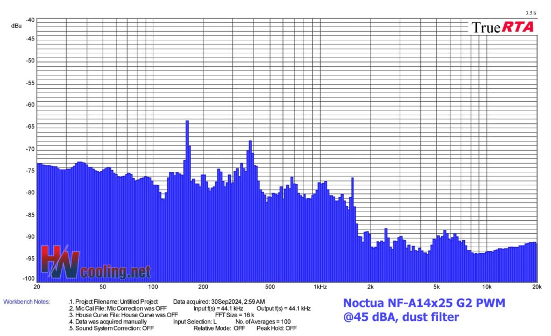This screenshot has height=336, width=551.
Task: Click the 1kHz frequency axis label
Action: (320, 286)
